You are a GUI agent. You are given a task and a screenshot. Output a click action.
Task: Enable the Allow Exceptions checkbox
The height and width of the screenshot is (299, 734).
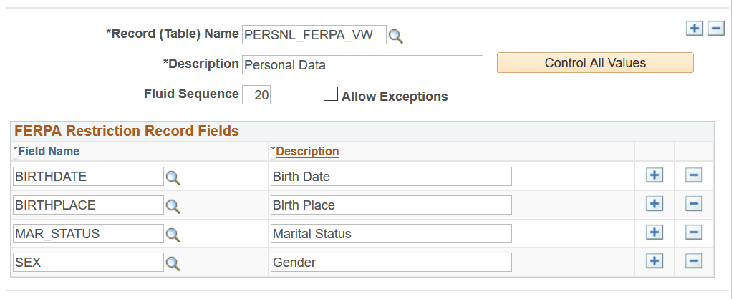(x=331, y=94)
